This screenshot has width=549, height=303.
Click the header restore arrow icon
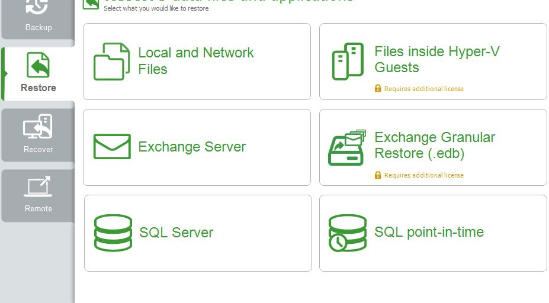coord(91,5)
